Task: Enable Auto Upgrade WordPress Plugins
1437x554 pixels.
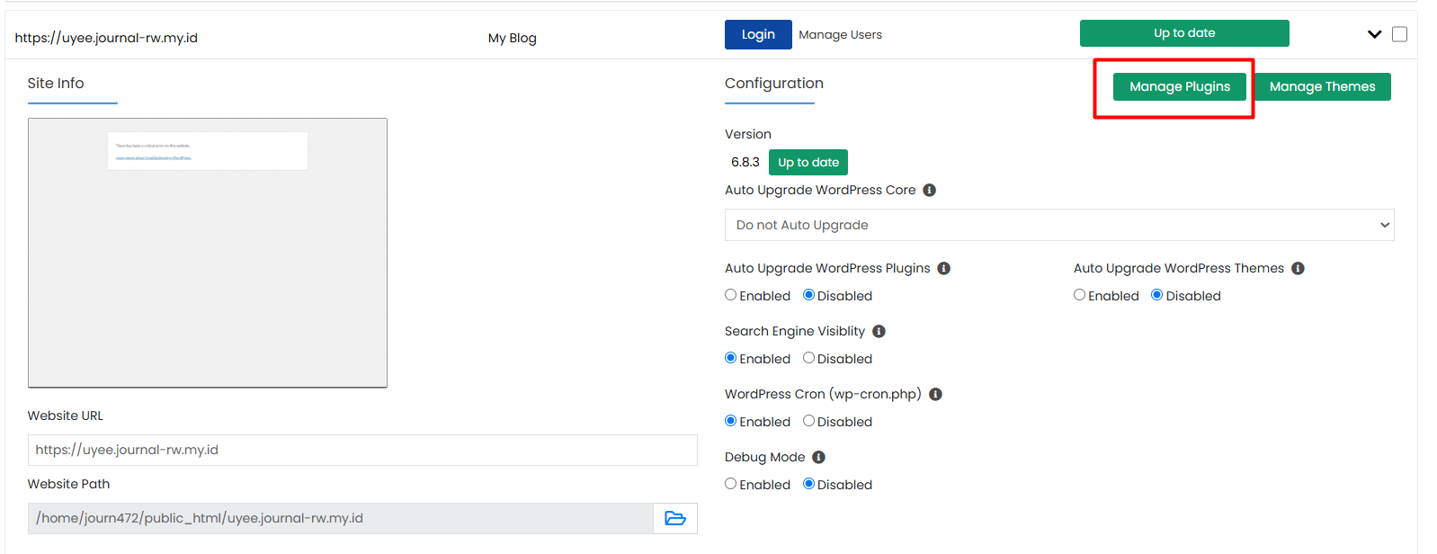Action: pos(731,295)
